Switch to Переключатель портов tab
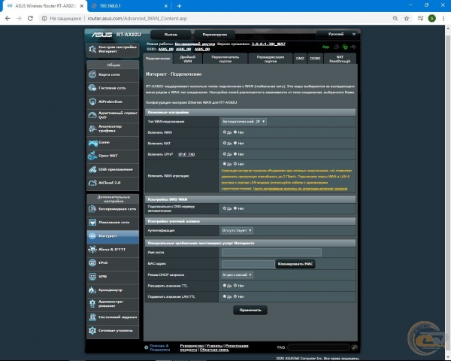Screen dimensions: 451x361 click(x=225, y=59)
